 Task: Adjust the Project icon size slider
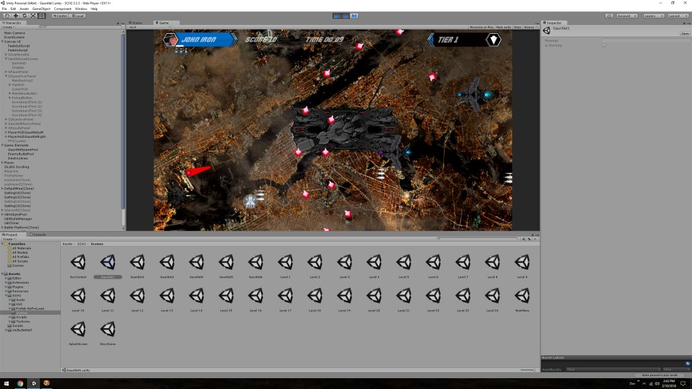click(528, 370)
